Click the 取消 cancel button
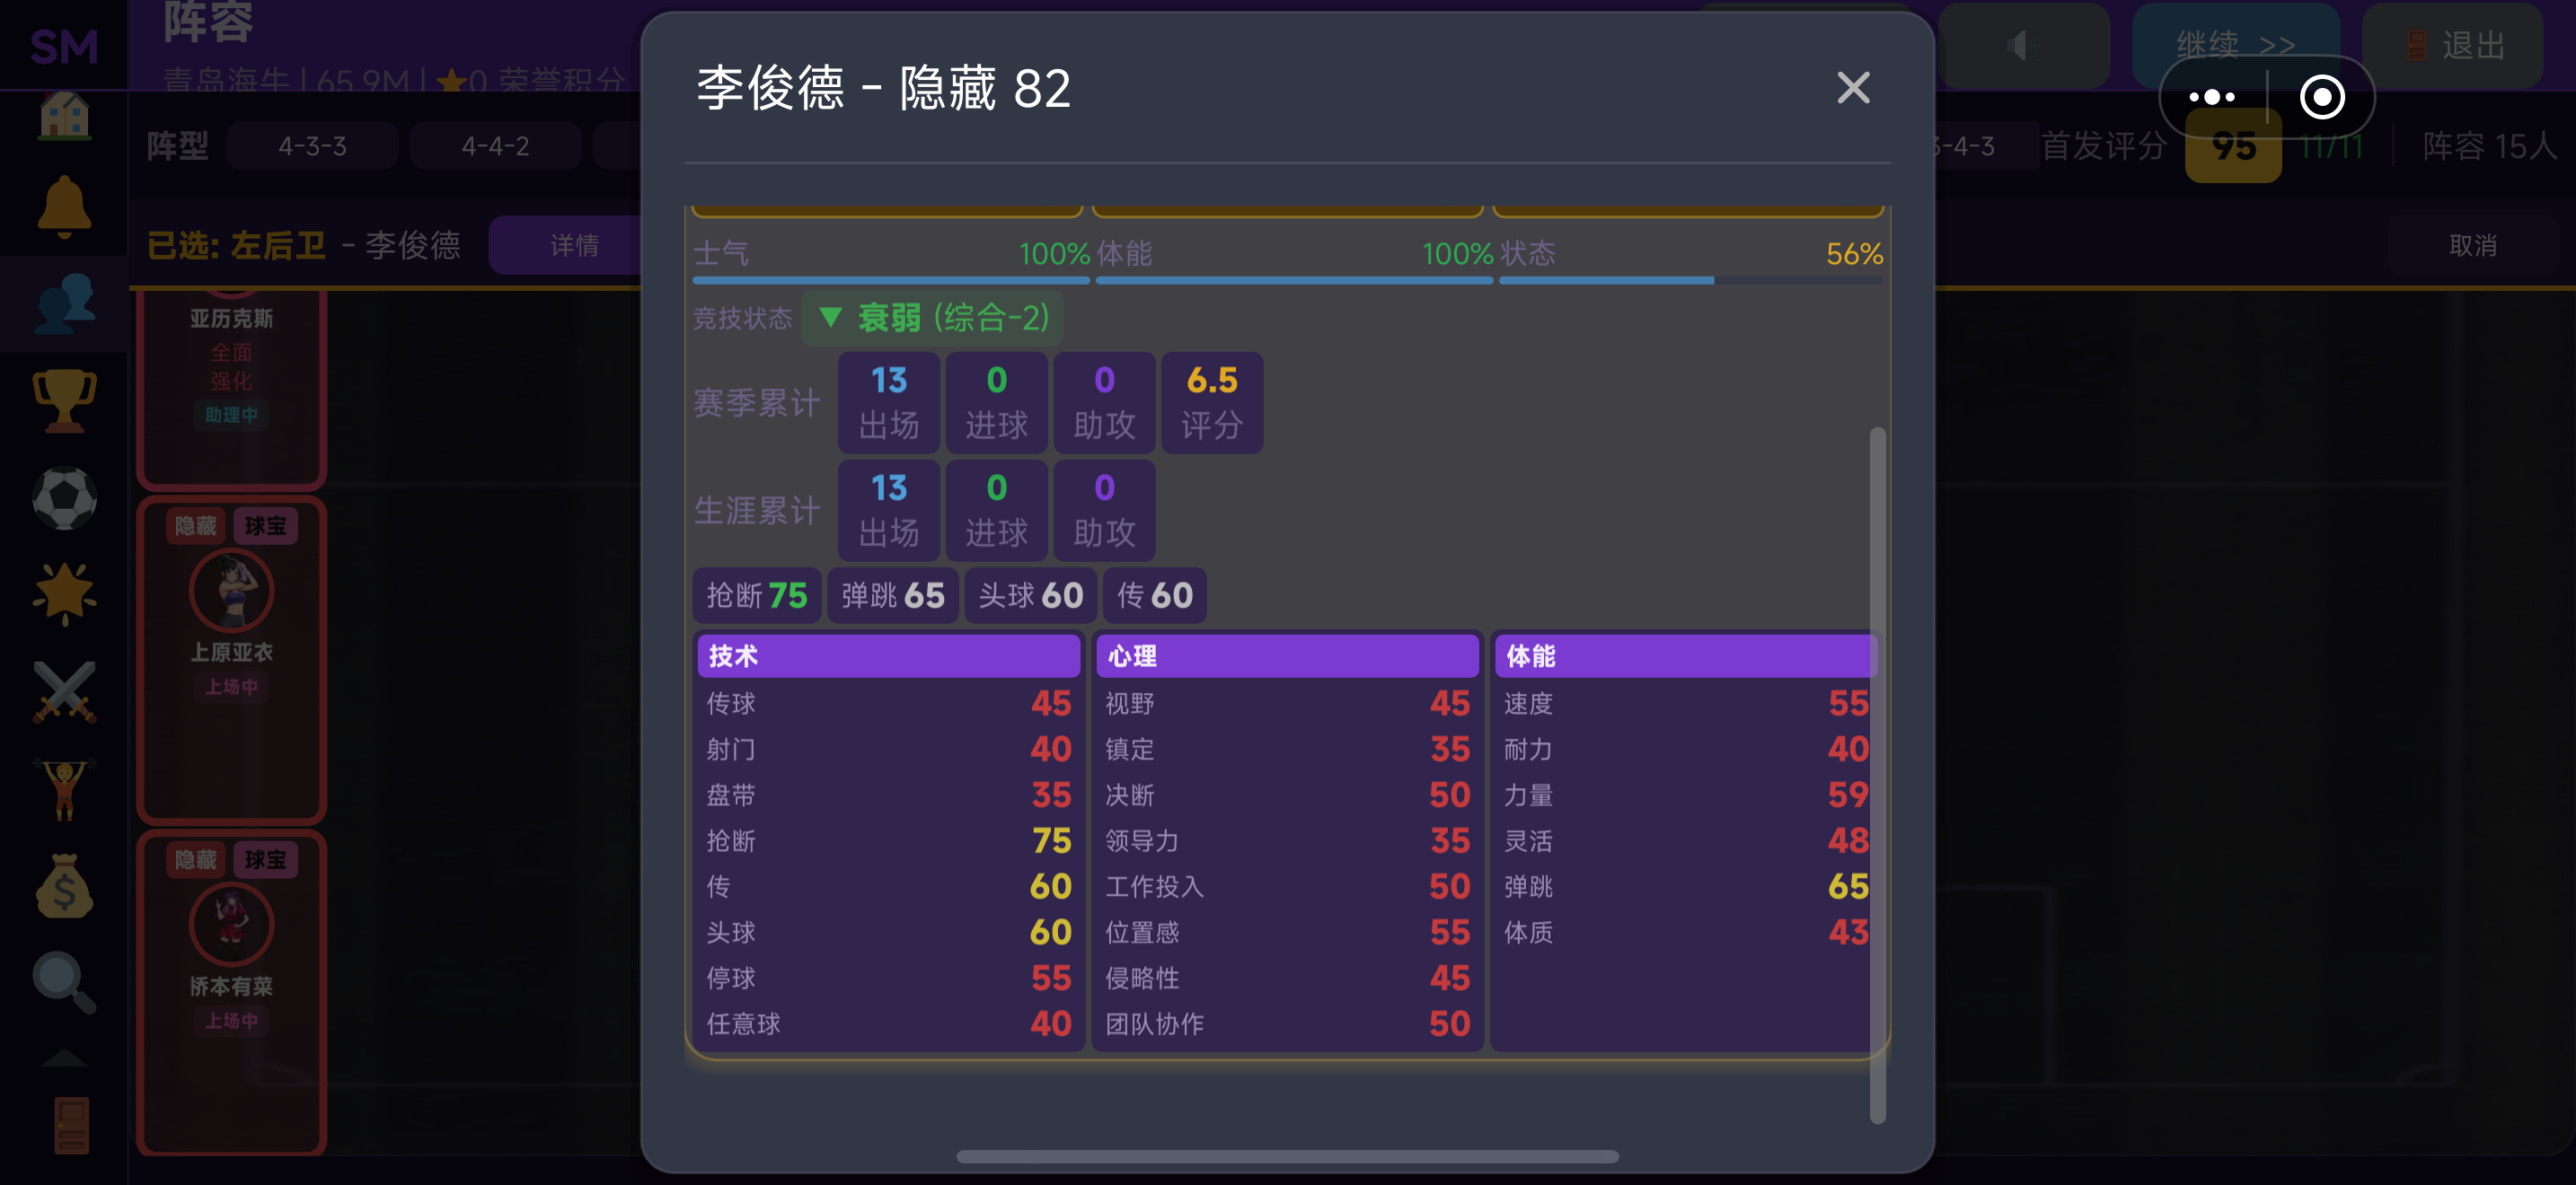The image size is (2576, 1185). [x=2472, y=245]
